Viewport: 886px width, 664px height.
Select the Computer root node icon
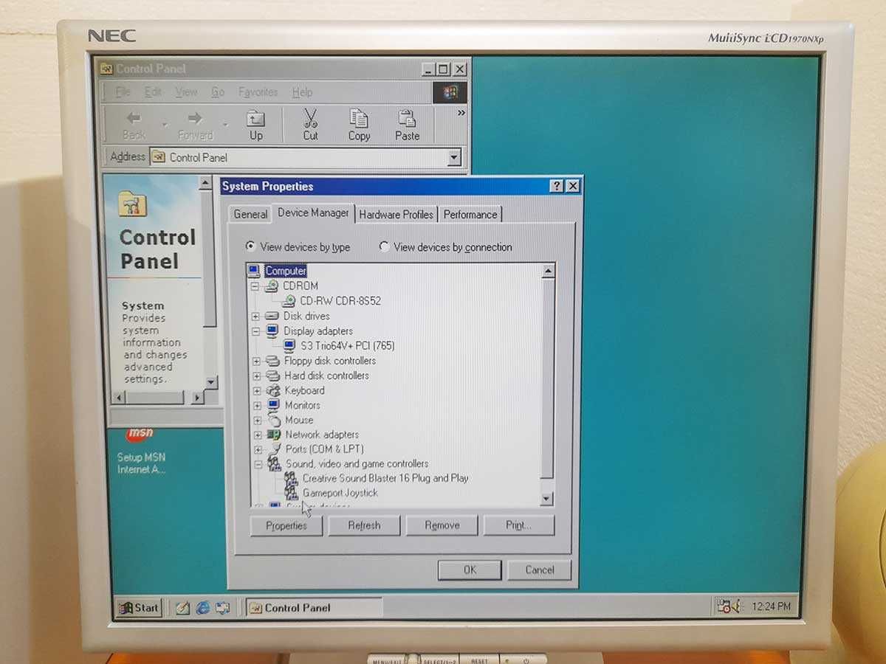[255, 271]
